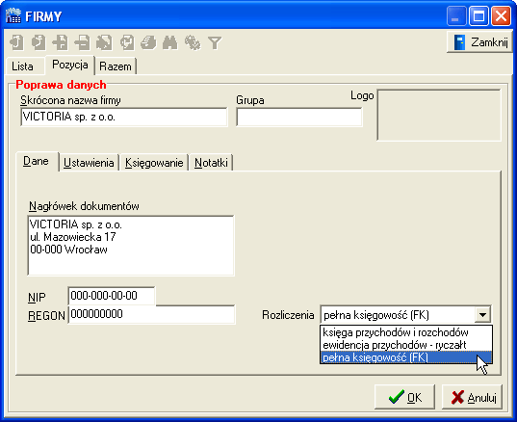Click into the Grupa text field
The height and width of the screenshot is (422, 517).
tap(299, 118)
